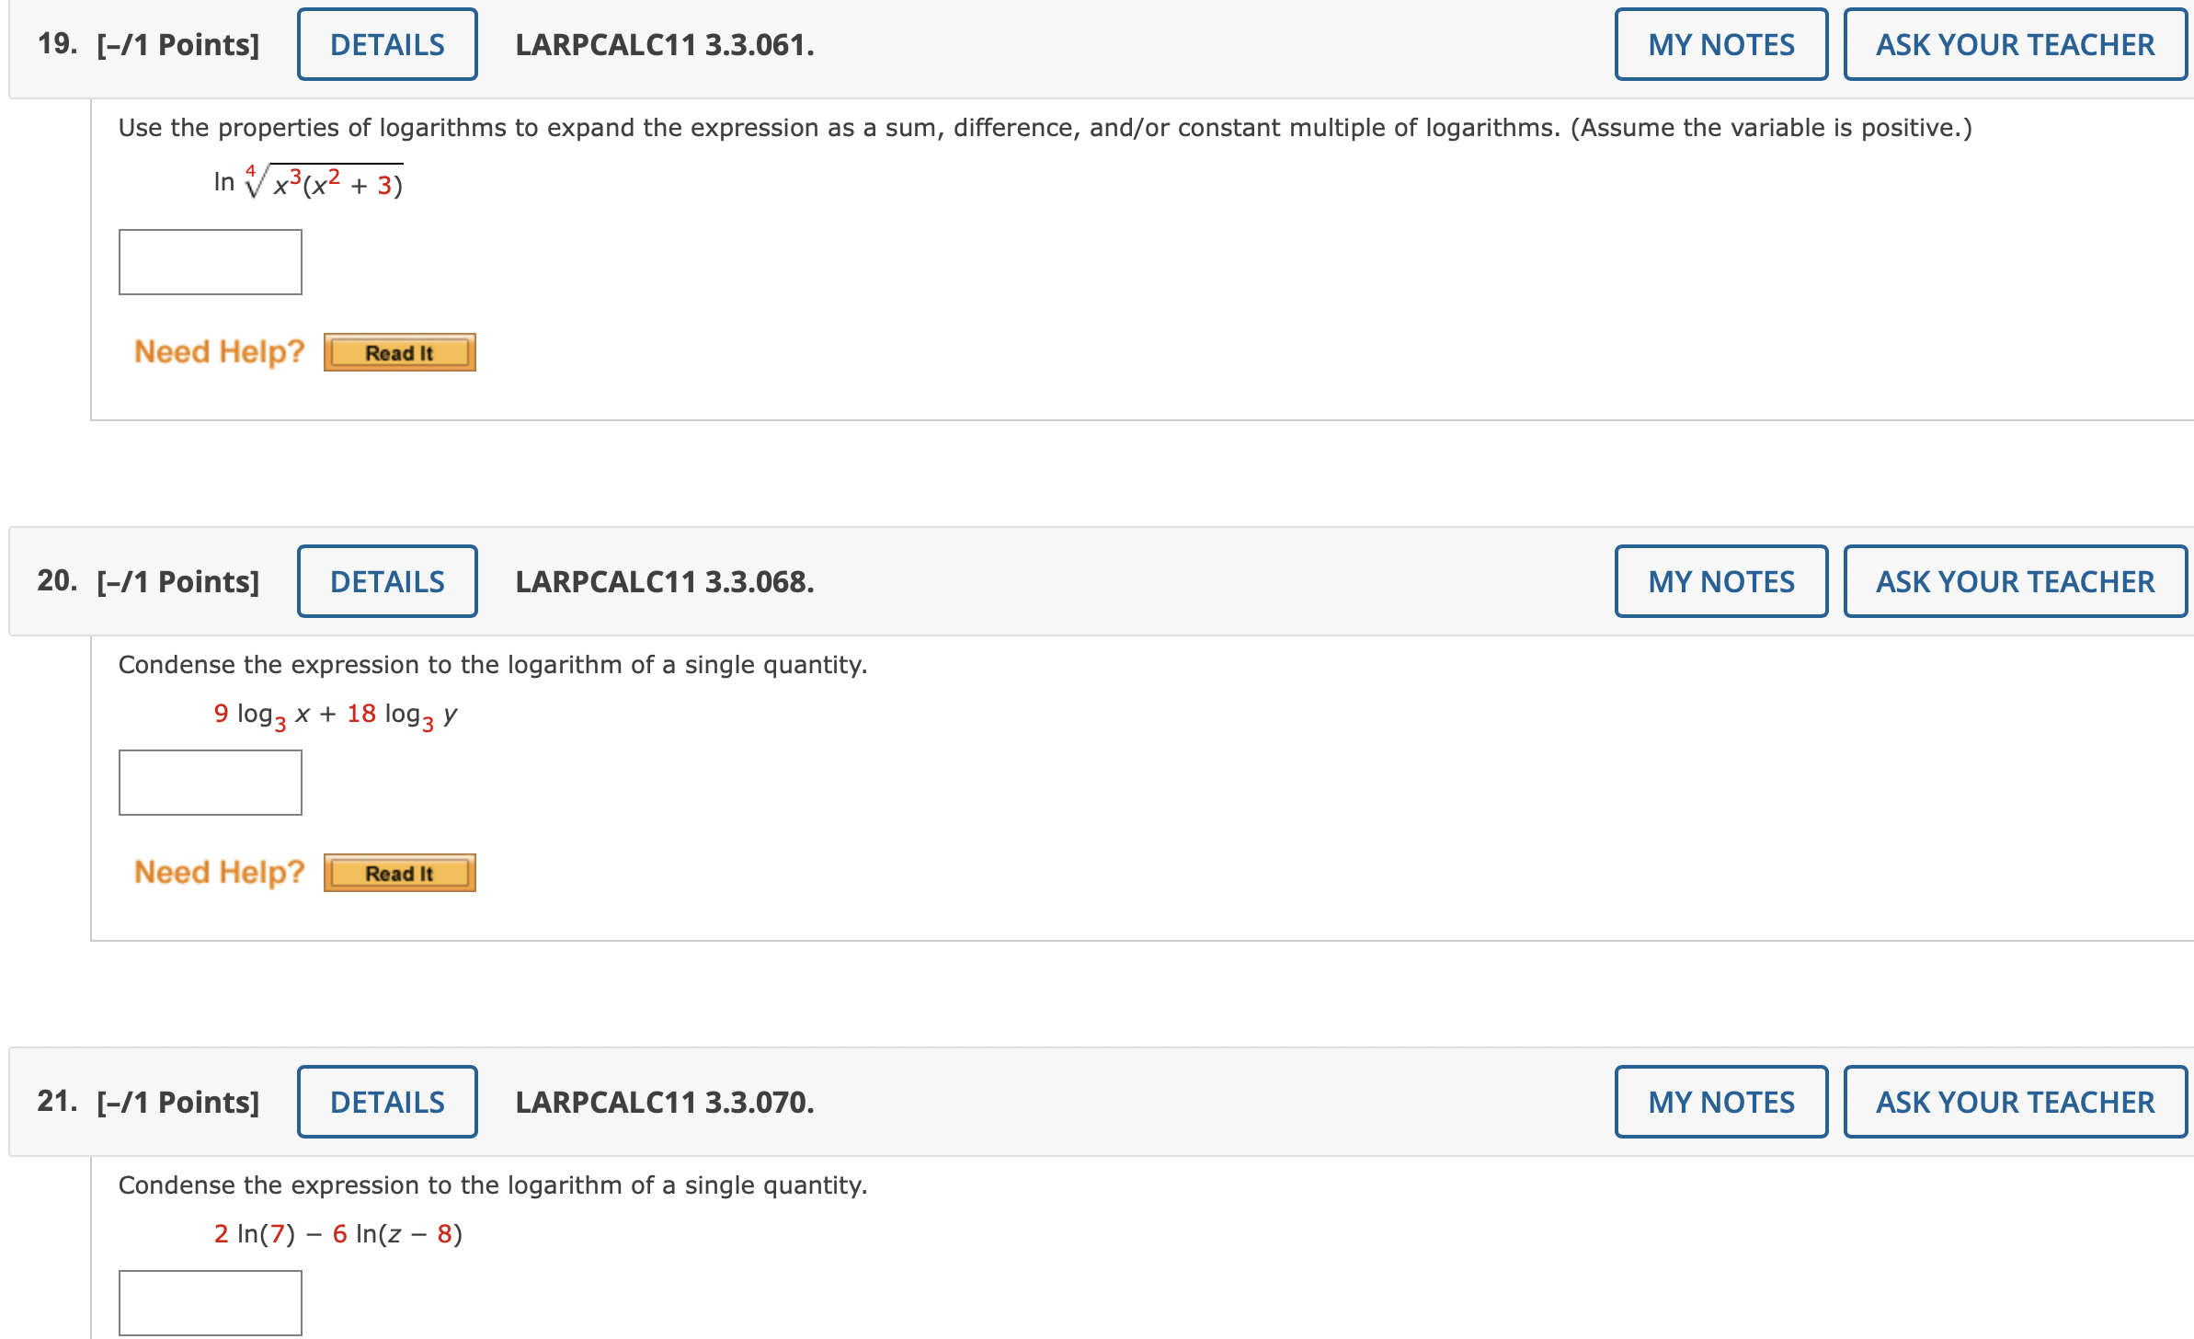Click MY NOTES for question 19
2194x1339 pixels.
click(x=1720, y=43)
